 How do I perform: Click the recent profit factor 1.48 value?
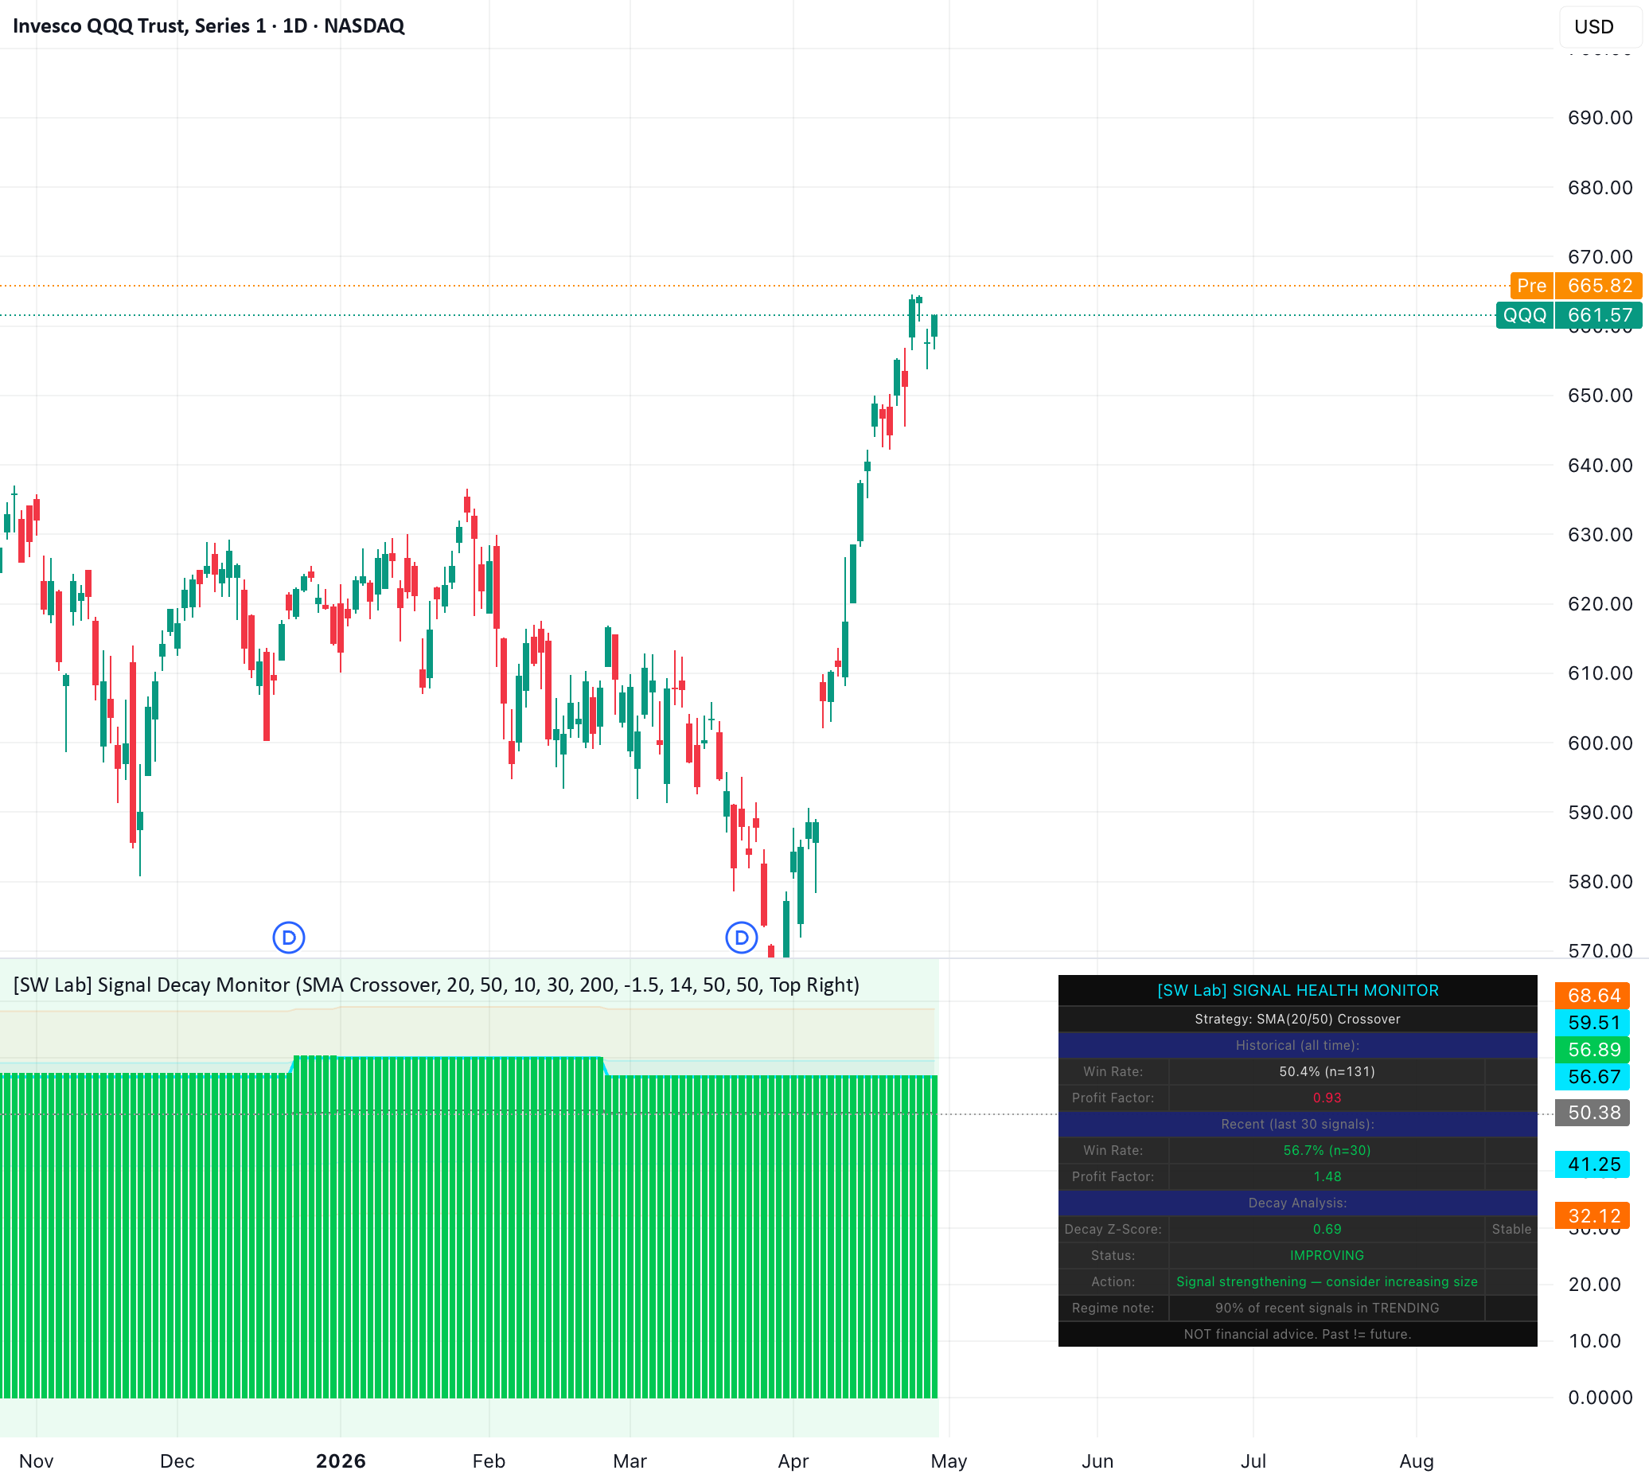pyautogui.click(x=1327, y=1176)
